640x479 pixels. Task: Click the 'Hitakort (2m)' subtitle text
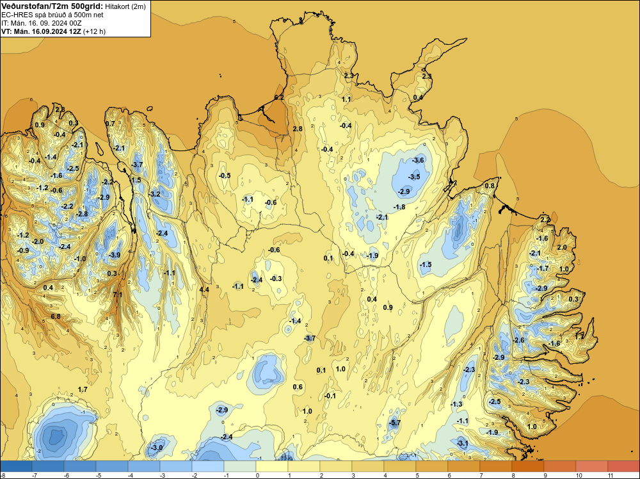click(x=125, y=6)
